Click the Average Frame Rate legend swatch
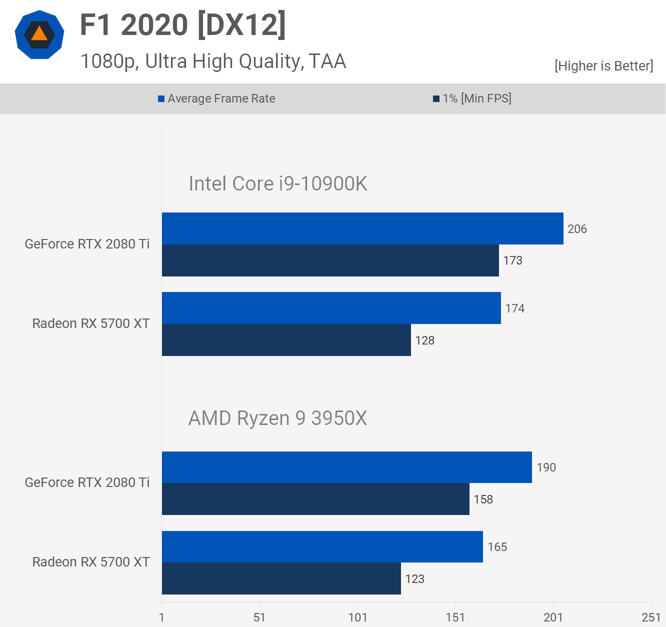Image resolution: width=666 pixels, height=627 pixels. [161, 99]
